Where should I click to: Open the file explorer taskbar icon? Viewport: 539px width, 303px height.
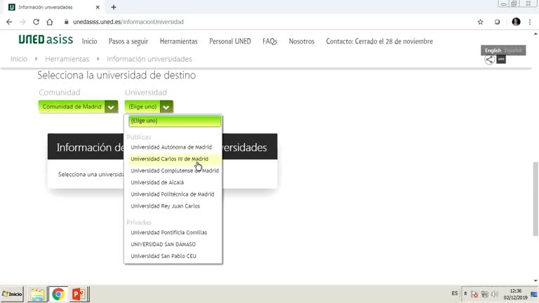click(x=37, y=294)
